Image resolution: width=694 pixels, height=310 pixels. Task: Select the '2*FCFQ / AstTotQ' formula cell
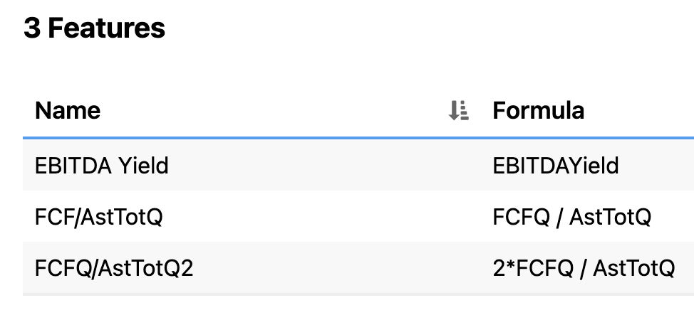click(584, 268)
